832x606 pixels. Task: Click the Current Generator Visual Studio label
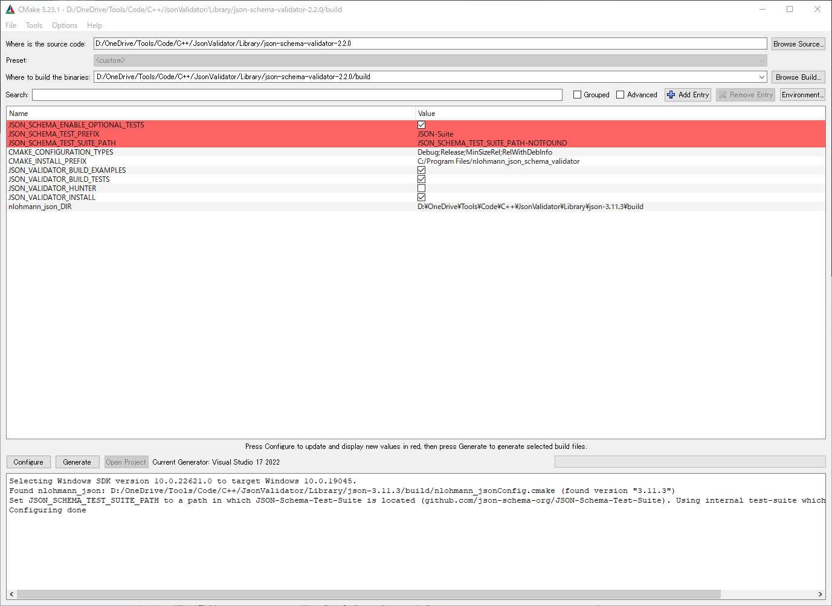point(216,462)
